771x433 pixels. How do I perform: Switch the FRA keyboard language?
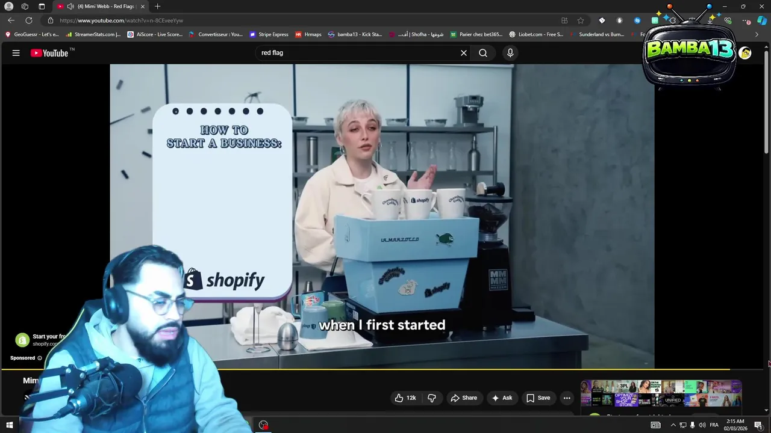(x=714, y=425)
